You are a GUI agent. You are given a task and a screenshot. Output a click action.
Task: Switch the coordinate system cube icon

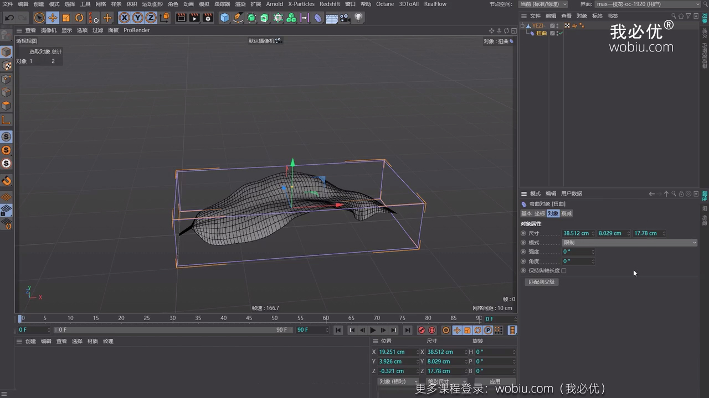[165, 18]
